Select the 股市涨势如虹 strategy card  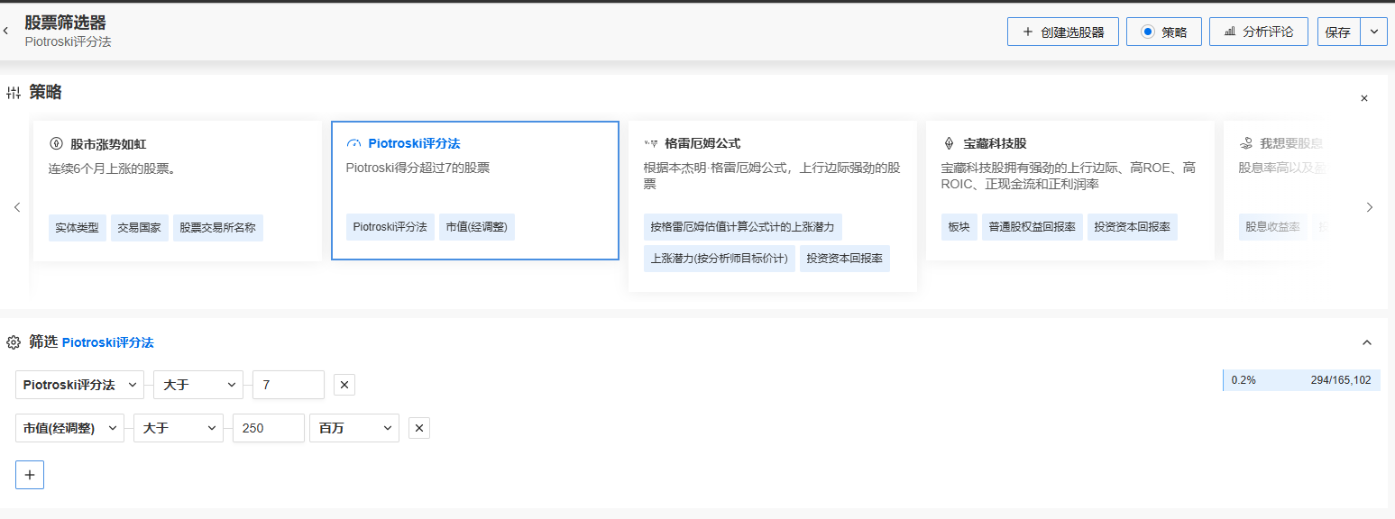[177, 191]
